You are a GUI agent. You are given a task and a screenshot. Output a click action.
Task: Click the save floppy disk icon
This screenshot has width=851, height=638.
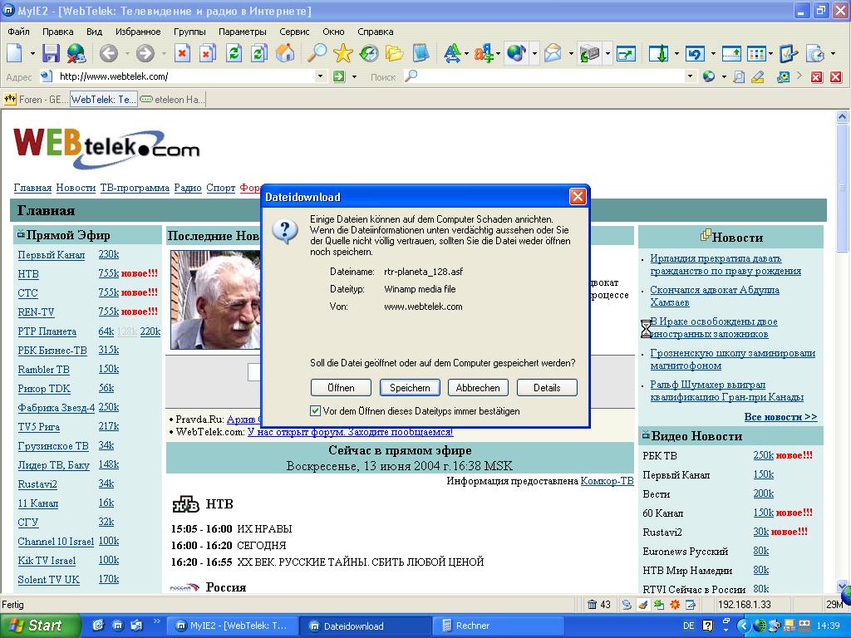click(51, 53)
